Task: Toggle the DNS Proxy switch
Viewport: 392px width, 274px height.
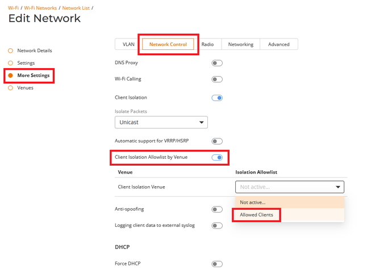Action: (x=217, y=63)
